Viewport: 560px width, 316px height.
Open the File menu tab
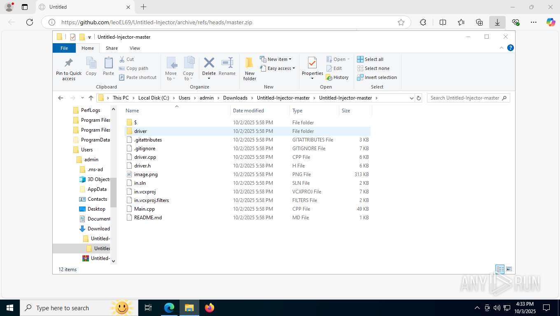(64, 48)
